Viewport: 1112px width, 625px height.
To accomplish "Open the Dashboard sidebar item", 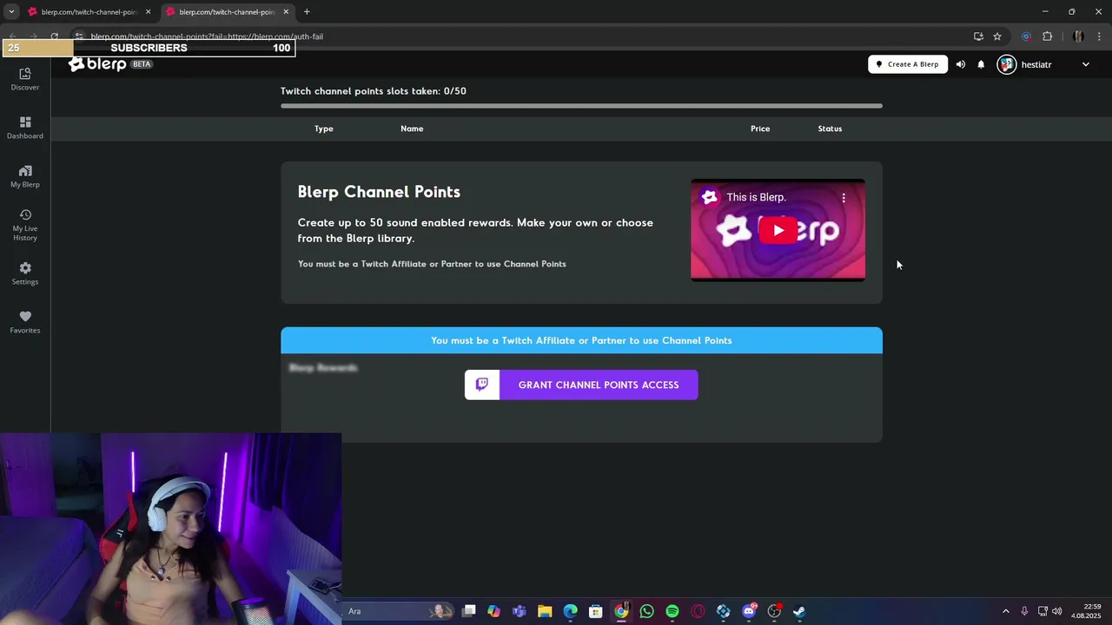I will [25, 128].
